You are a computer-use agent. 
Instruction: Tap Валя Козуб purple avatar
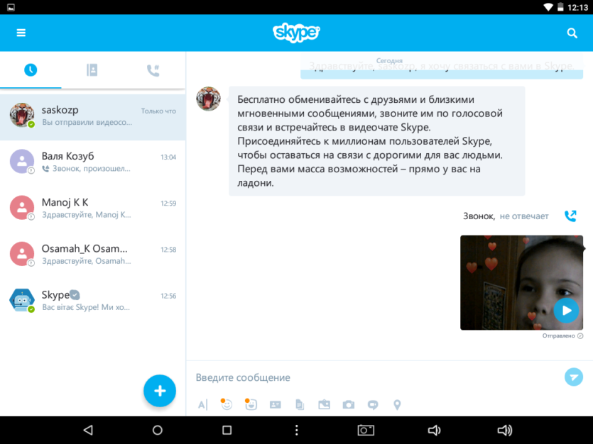(x=22, y=161)
